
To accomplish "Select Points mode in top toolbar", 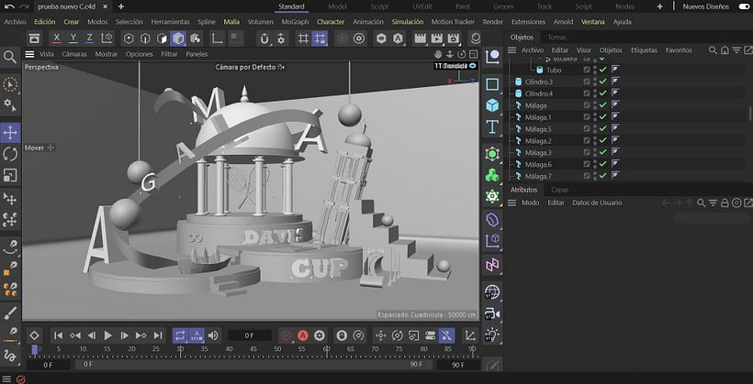I will point(129,38).
